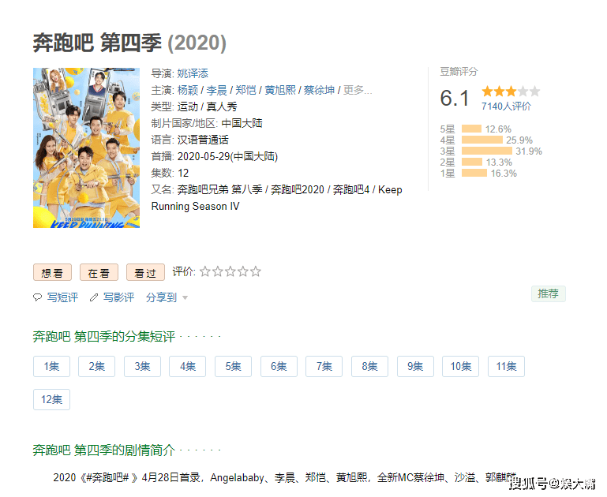607x497 pixels.
Task: Open actor 李晨 link
Action: [x=216, y=90]
